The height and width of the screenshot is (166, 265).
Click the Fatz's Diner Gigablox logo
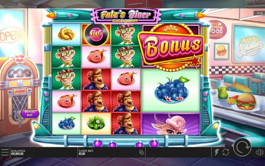click(125, 16)
